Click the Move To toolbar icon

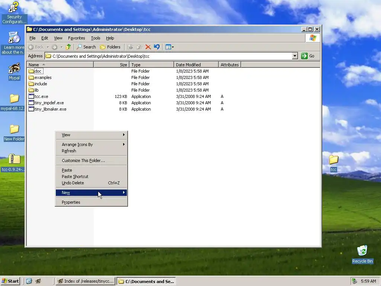130,47
